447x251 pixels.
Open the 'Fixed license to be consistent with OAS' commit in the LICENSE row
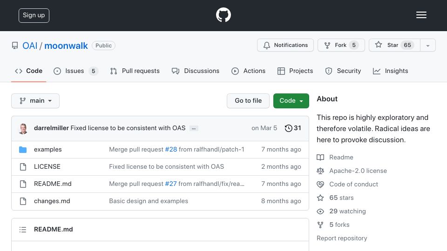[167, 166]
